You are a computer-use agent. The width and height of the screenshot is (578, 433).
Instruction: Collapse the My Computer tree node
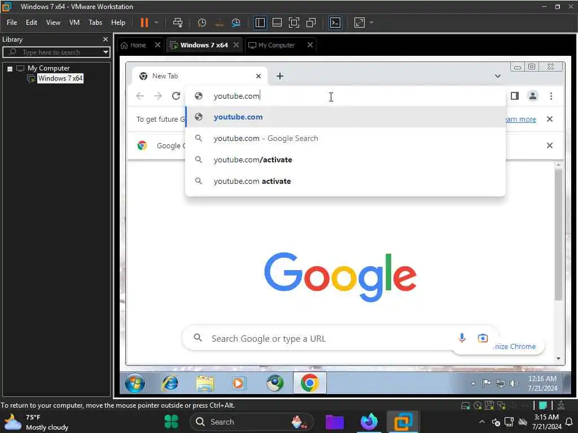[10, 68]
